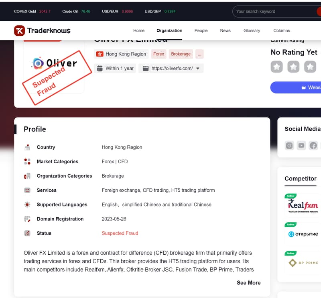Click the Hong Kong flag icon
Image resolution: width=321 pixels, height=298 pixels.
pyautogui.click(x=100, y=54)
